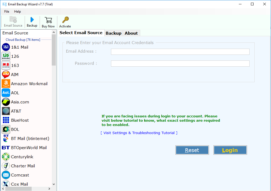Click the Reset button
Screen dimensions: 271x191
(x=192, y=150)
